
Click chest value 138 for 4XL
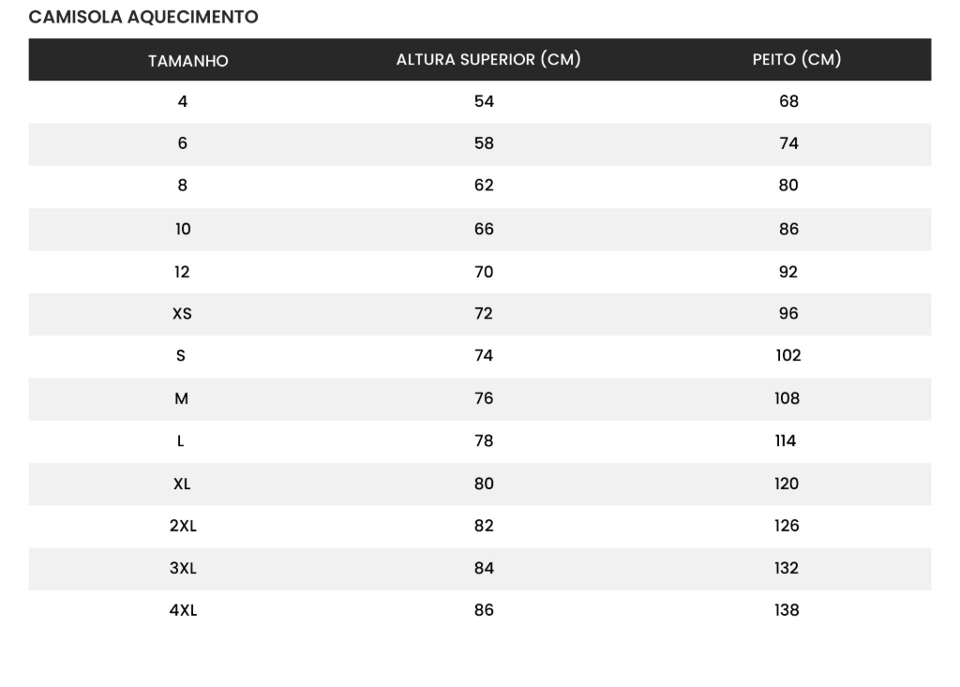[x=787, y=611]
